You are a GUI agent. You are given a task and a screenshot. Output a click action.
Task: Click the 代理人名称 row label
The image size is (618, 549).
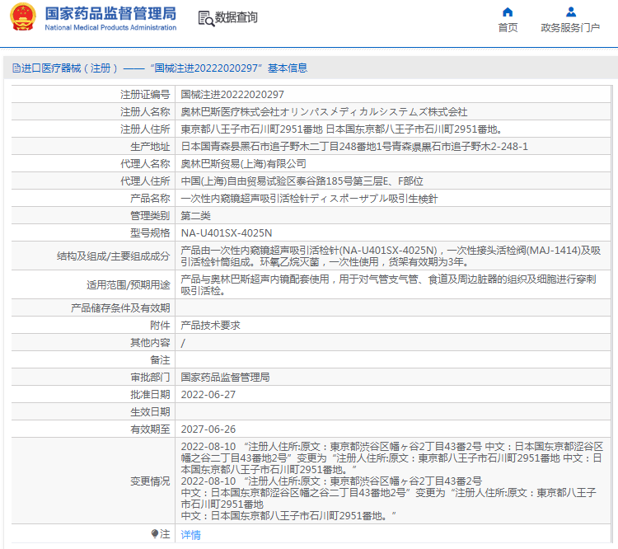tap(145, 164)
